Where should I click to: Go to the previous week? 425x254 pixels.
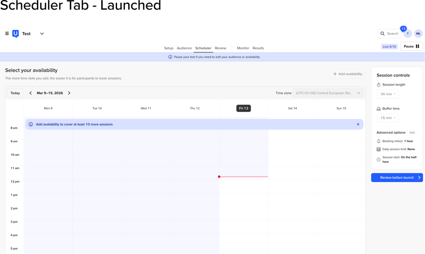[31, 93]
